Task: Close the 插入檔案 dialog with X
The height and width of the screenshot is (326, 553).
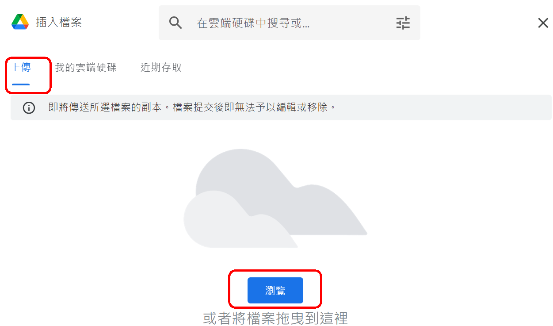Action: pos(543,23)
